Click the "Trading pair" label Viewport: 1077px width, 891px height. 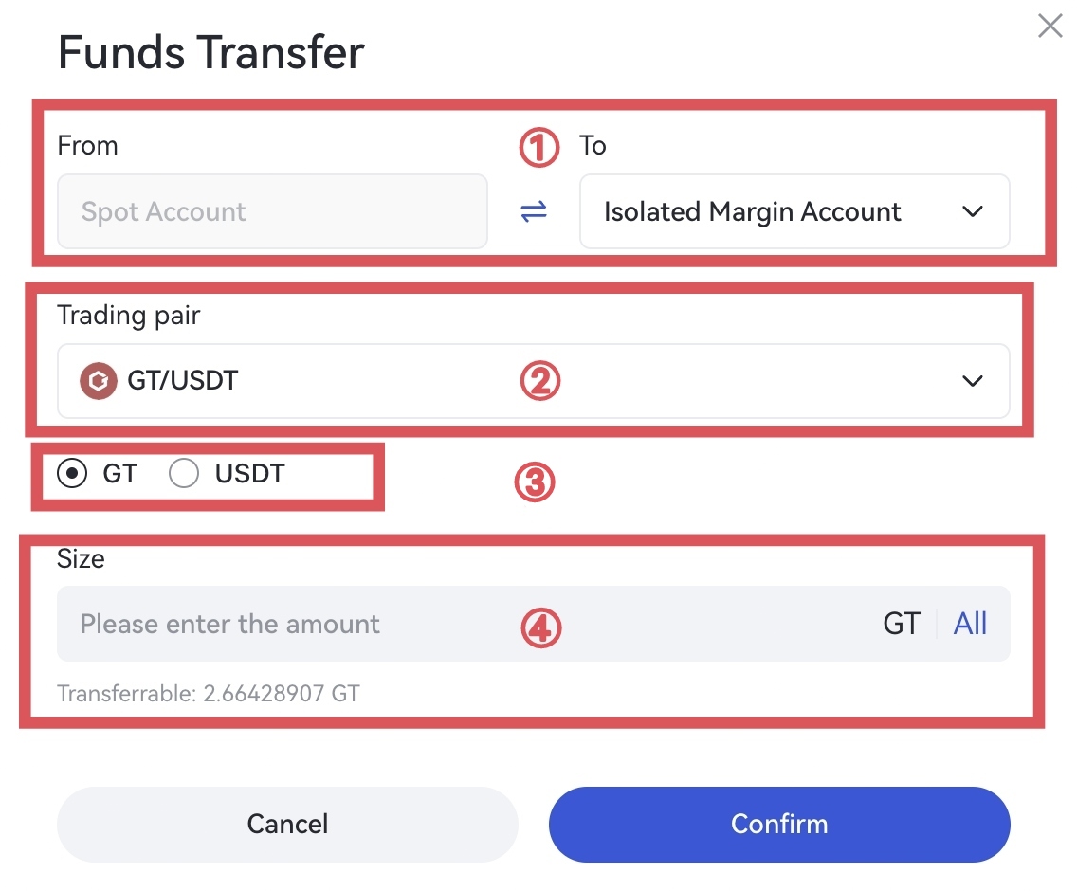pyautogui.click(x=128, y=315)
